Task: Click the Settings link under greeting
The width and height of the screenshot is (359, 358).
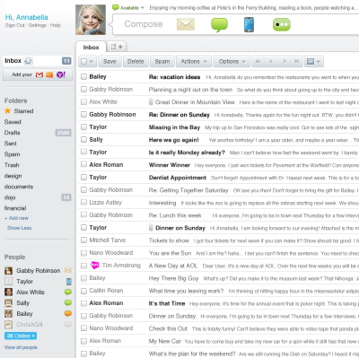Action: click(x=38, y=25)
